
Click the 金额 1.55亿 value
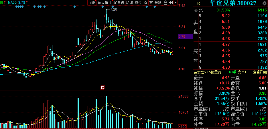223,104
